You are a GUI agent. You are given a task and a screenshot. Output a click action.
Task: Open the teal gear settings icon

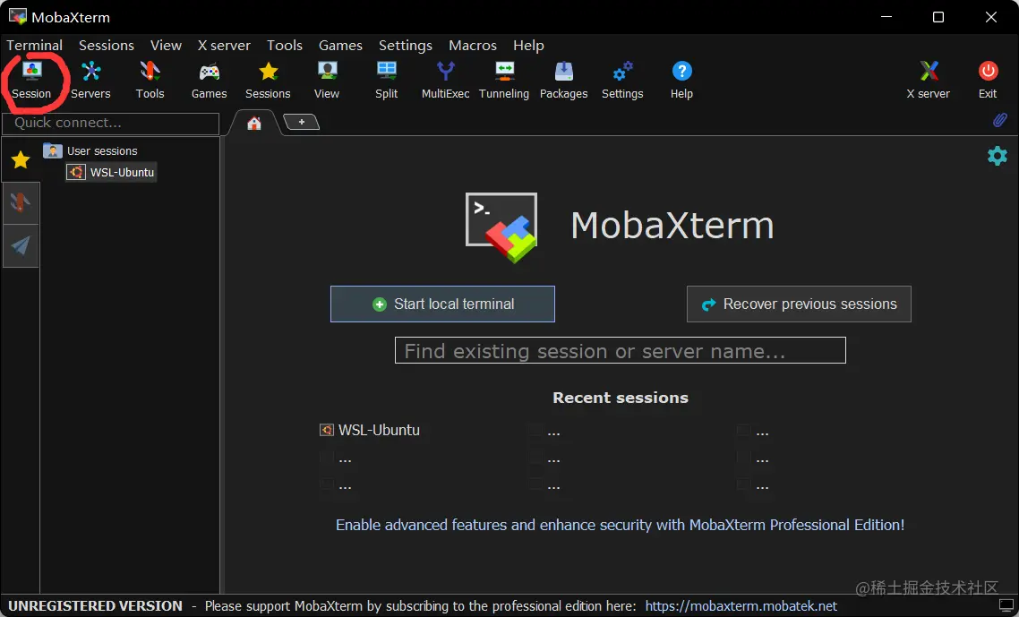click(x=997, y=156)
